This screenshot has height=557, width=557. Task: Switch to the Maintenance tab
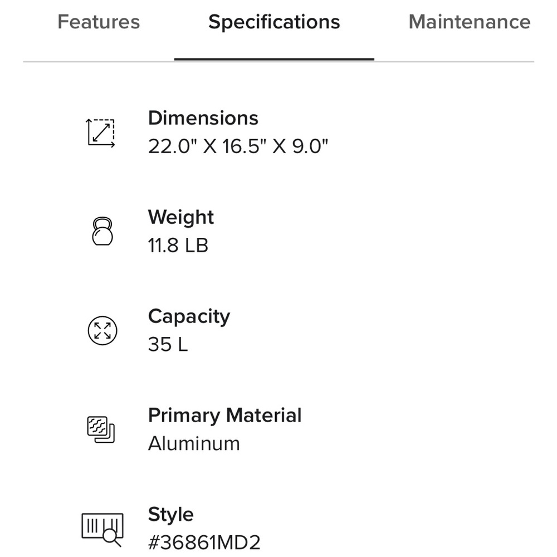[469, 22]
